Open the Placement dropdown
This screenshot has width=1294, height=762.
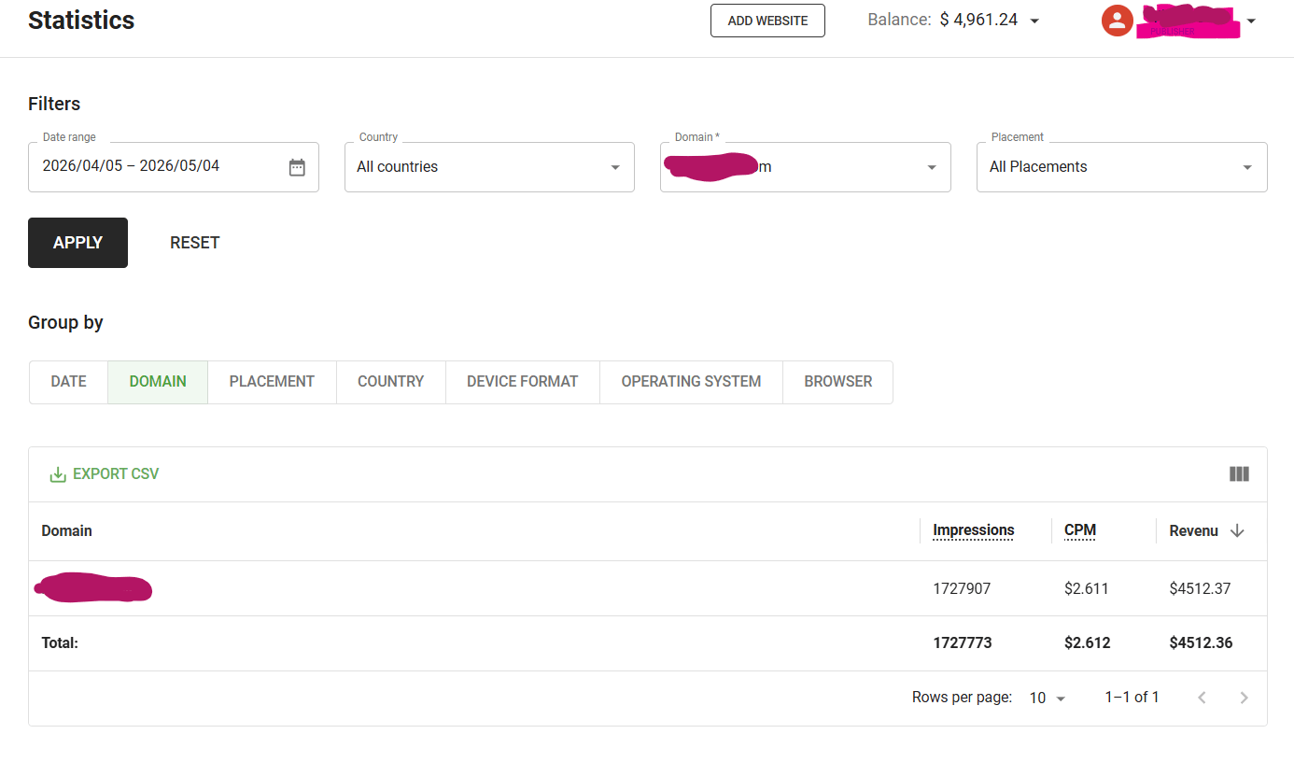pyautogui.click(x=1121, y=167)
